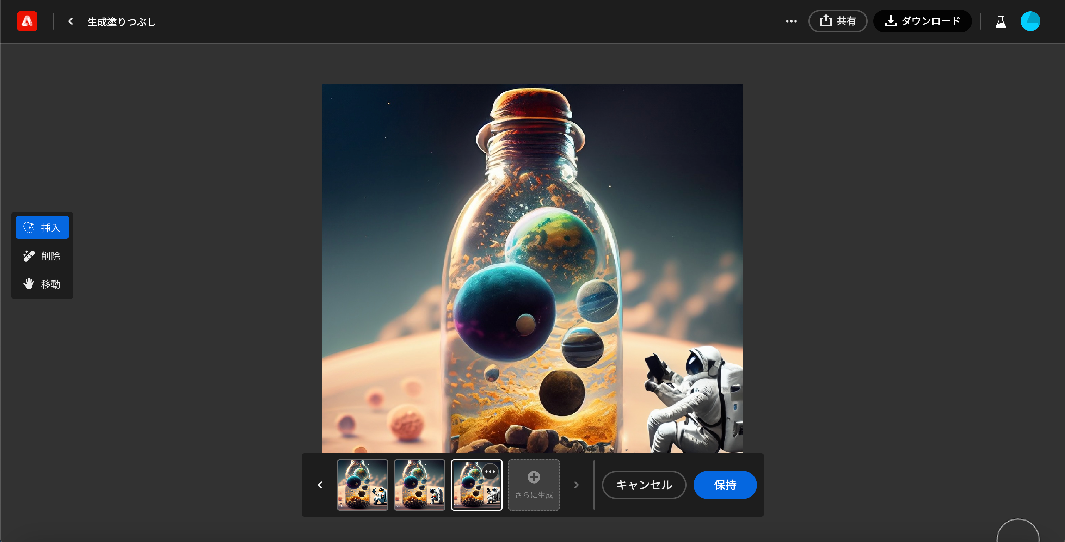Screen dimensions: 1065x542
Task: Select the Insert (挿入) tool
Action: (x=42, y=227)
